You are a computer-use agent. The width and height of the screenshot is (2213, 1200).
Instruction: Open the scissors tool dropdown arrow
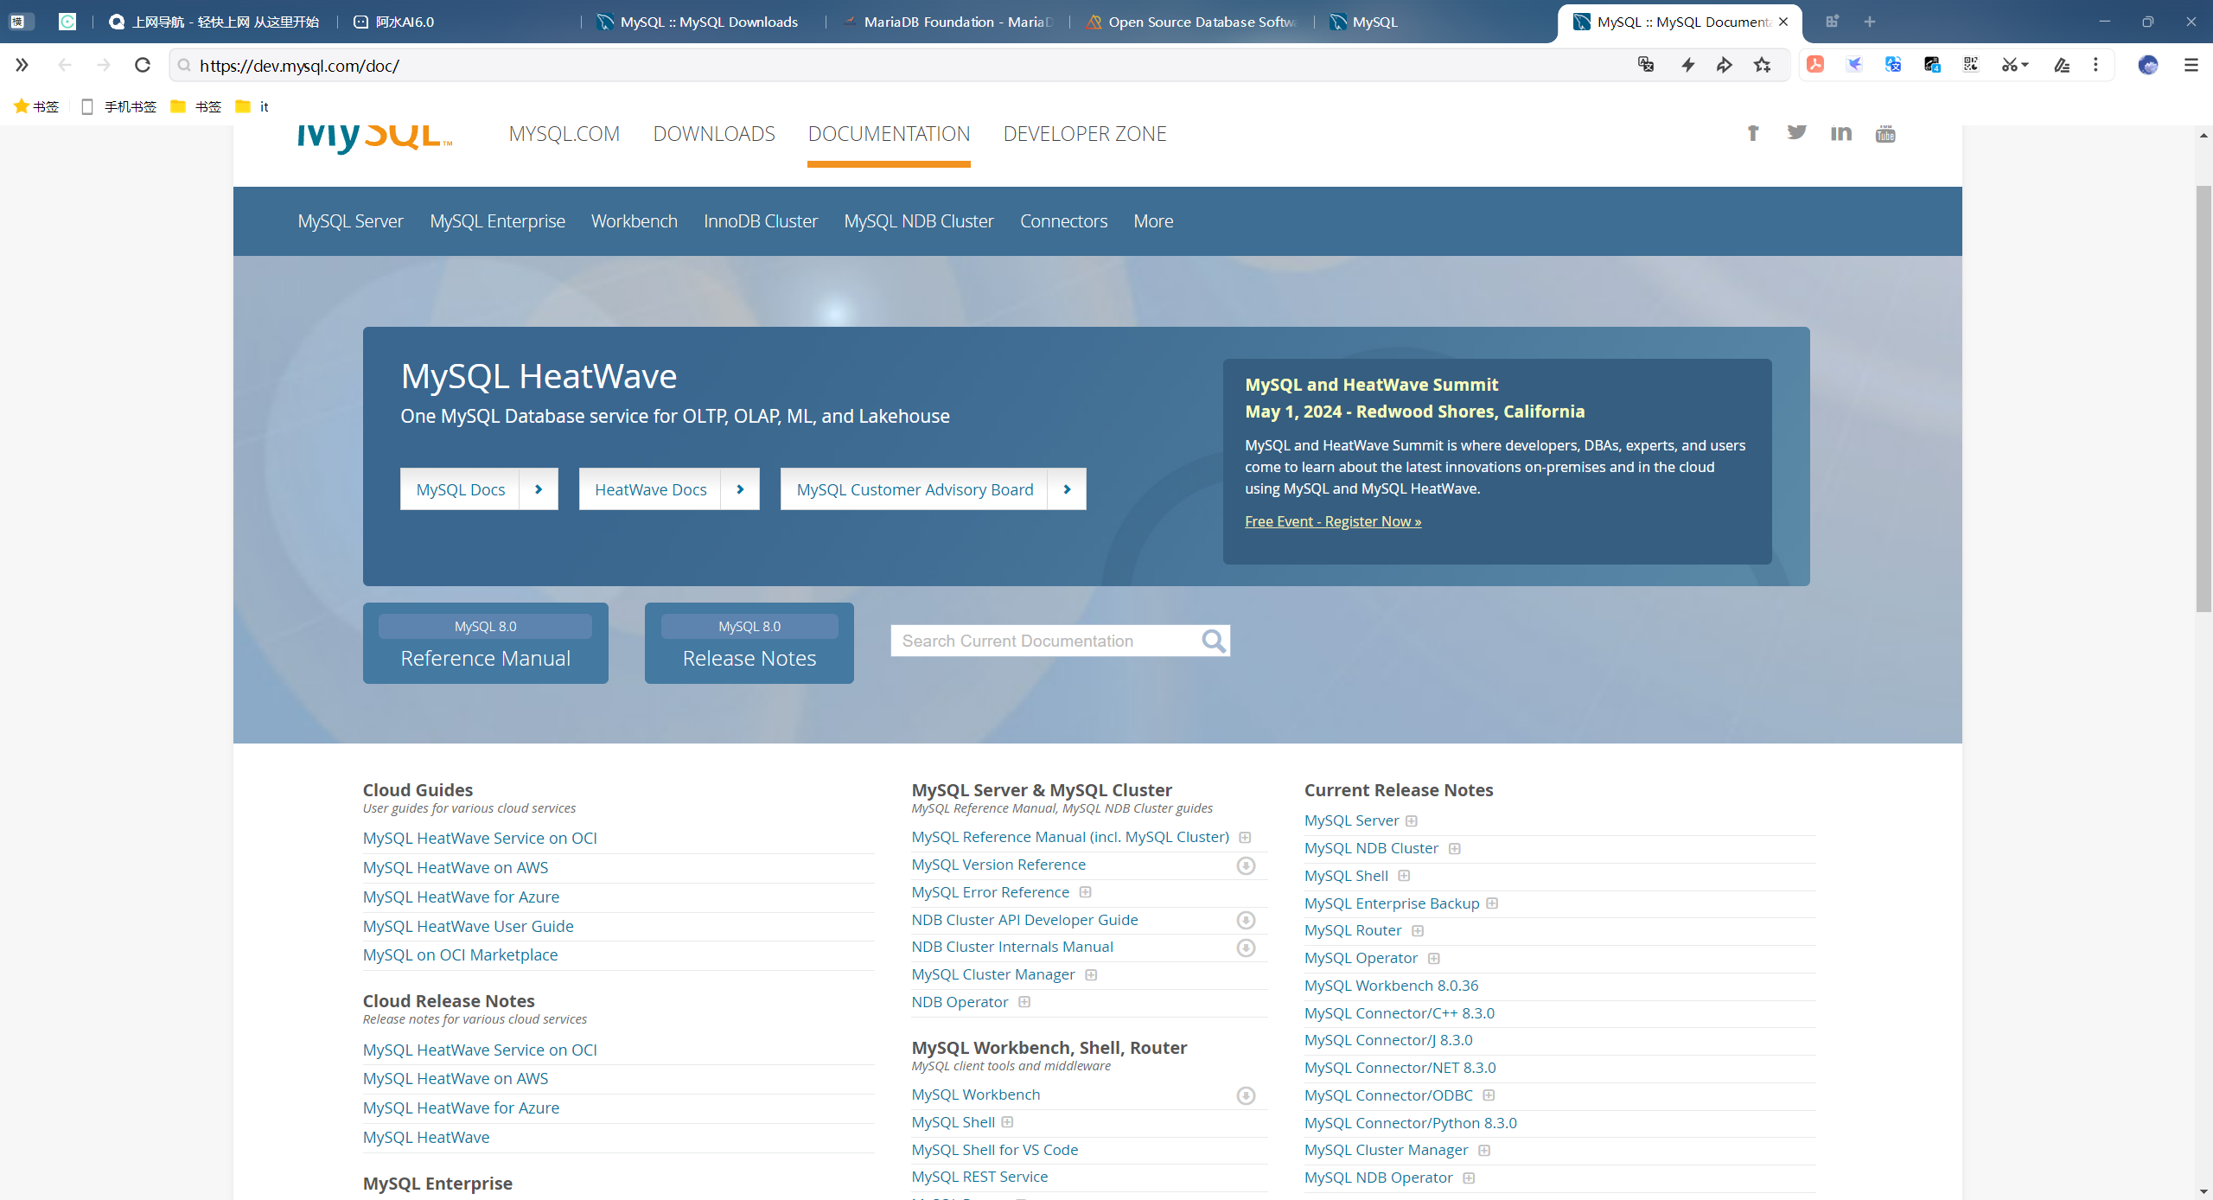pos(2025,66)
